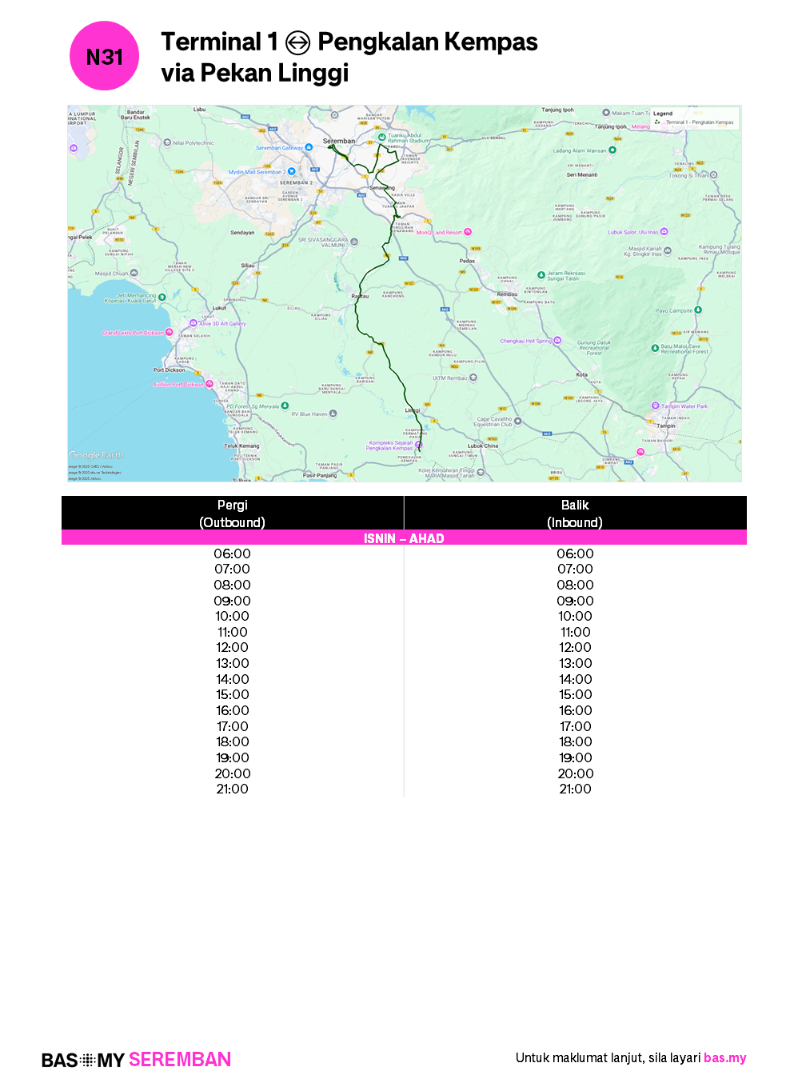Viewport: 806px width, 1075px height.
Task: Click the BAS.MY SEREMBAN logo
Action: pyautogui.click(x=134, y=1059)
